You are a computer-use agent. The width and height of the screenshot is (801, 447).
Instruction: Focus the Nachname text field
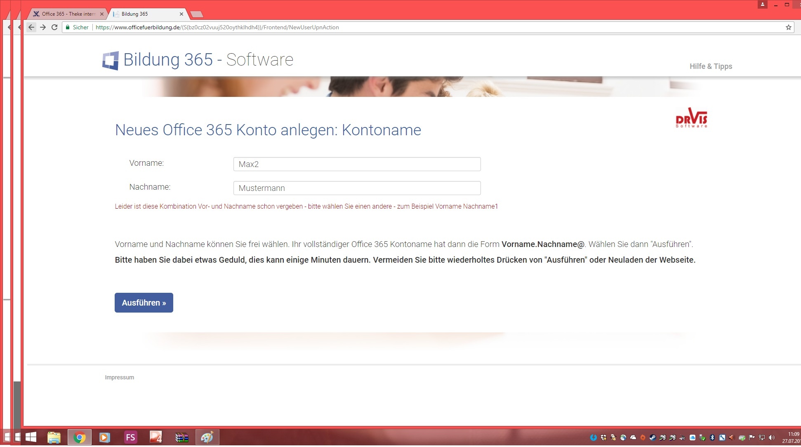(x=357, y=188)
